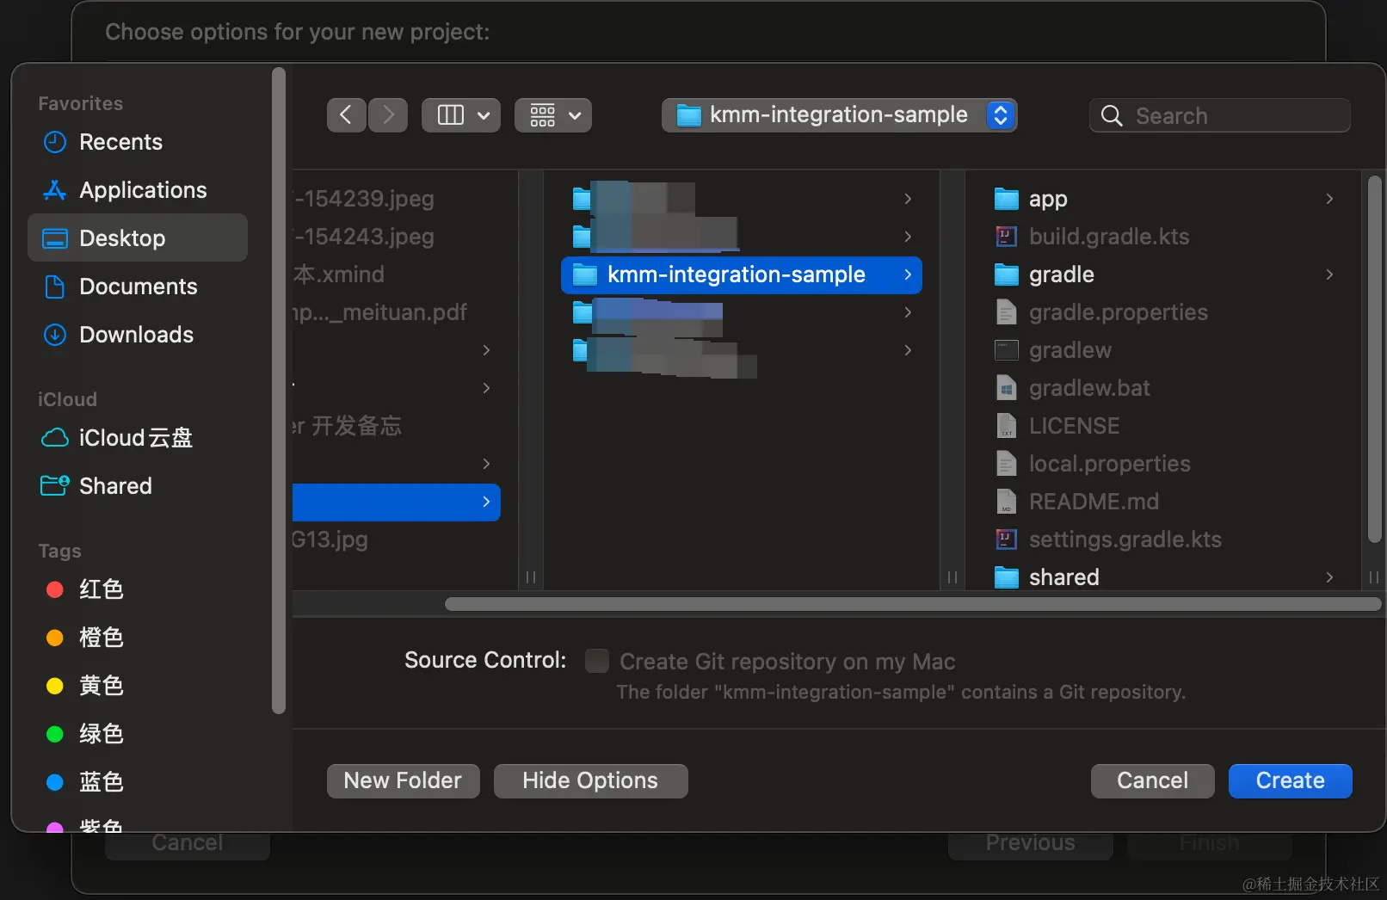Go back with the left arrow button

[346, 115]
